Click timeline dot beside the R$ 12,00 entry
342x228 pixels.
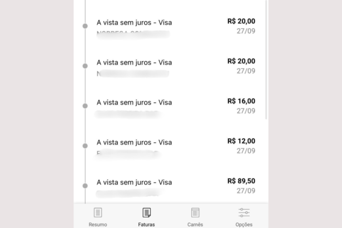click(x=85, y=146)
